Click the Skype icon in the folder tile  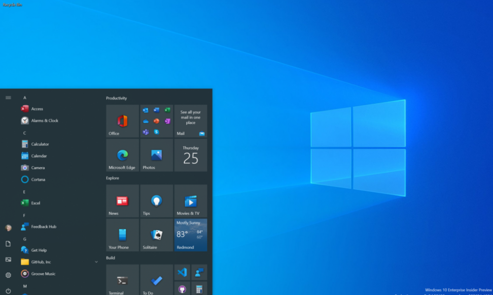point(156,132)
